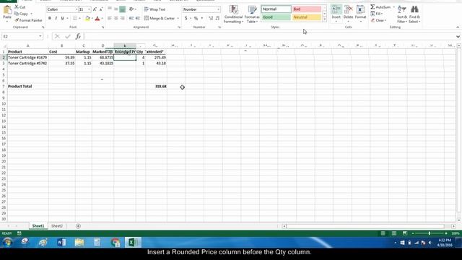Click the Insert Function fx icon
The width and height of the screenshot is (462, 260).
click(x=78, y=37)
